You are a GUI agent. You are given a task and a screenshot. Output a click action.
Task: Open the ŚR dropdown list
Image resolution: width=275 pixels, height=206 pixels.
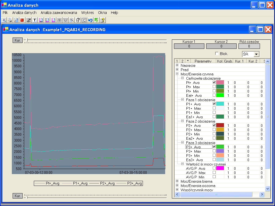(x=256, y=54)
